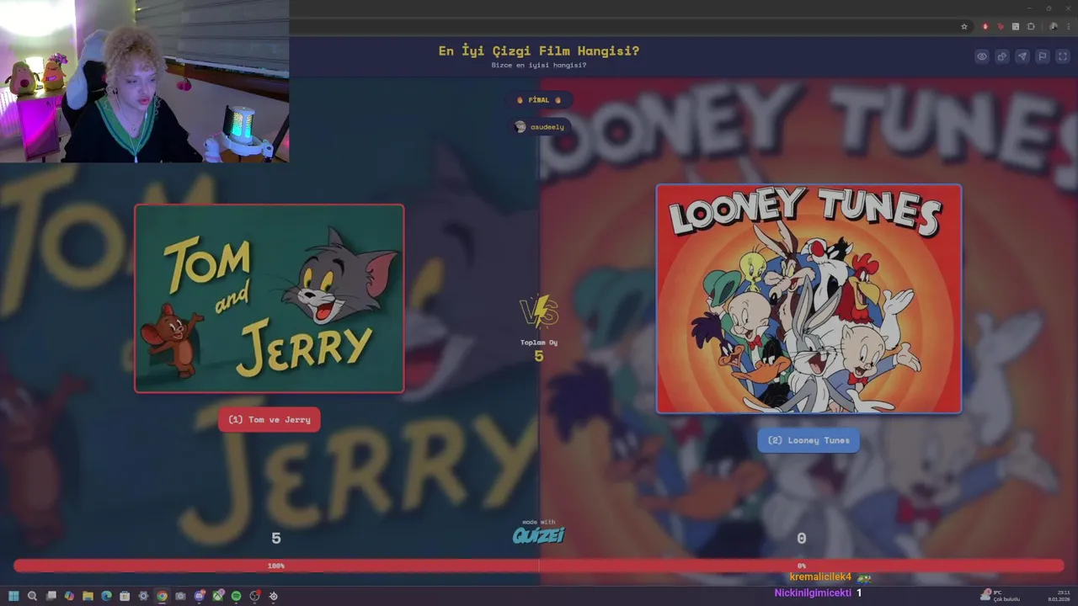
Task: Open Microsoft Edge from taskbar
Action: click(x=106, y=596)
